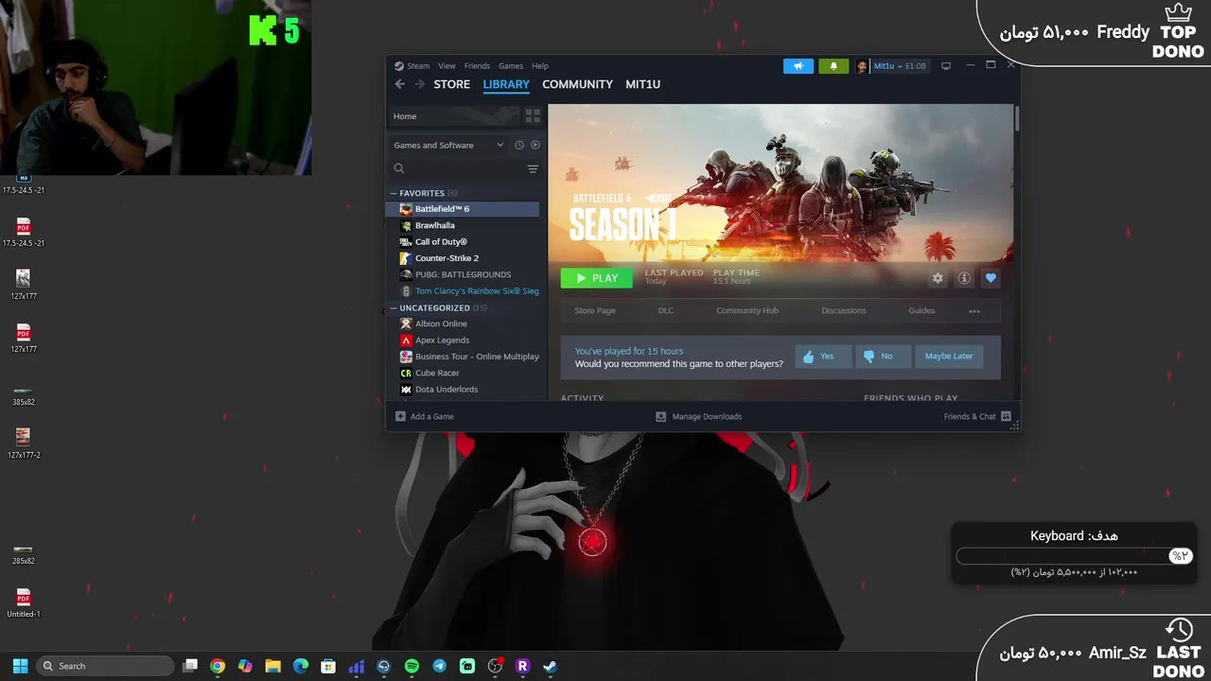Image resolution: width=1211 pixels, height=681 pixels.
Task: Recommend the game with Yes thumbs up
Action: click(823, 357)
